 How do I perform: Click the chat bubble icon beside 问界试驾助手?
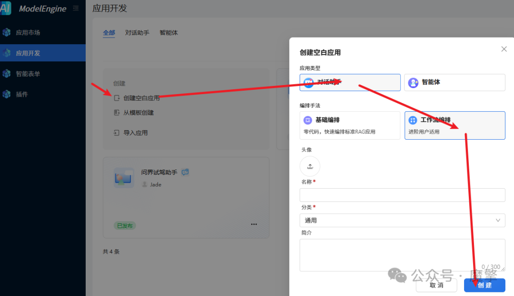pos(185,172)
